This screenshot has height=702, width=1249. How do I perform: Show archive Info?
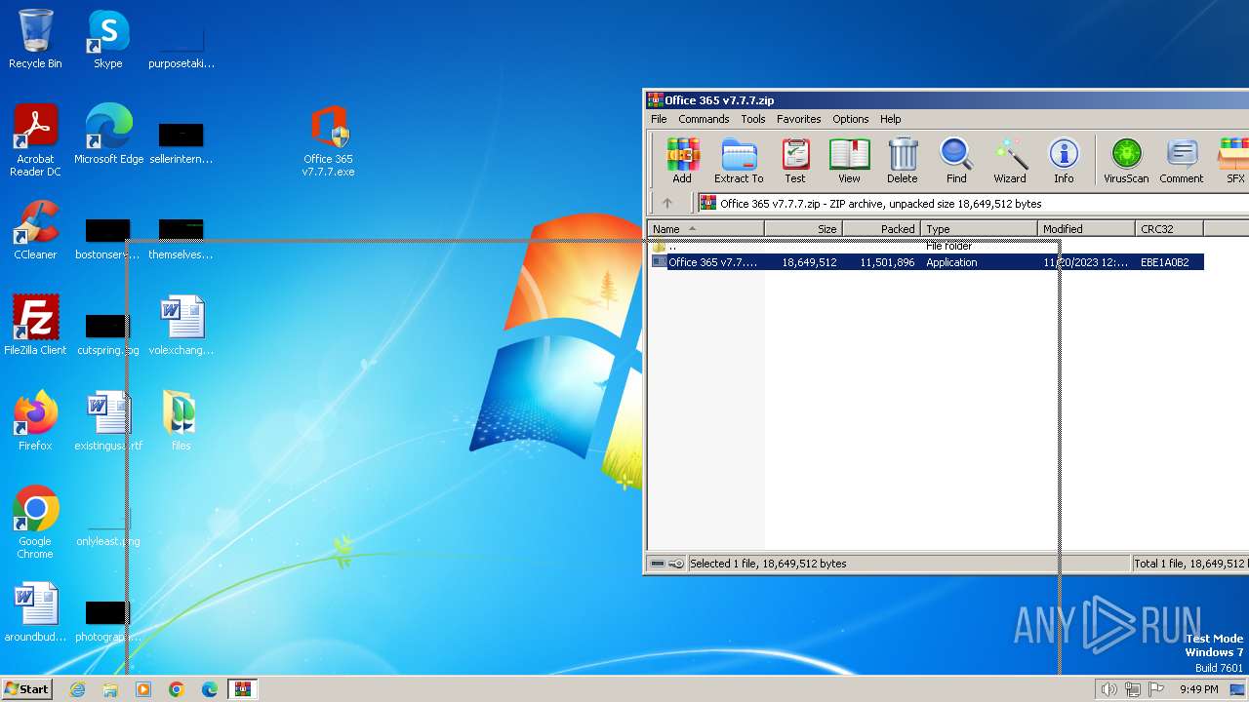tap(1064, 161)
